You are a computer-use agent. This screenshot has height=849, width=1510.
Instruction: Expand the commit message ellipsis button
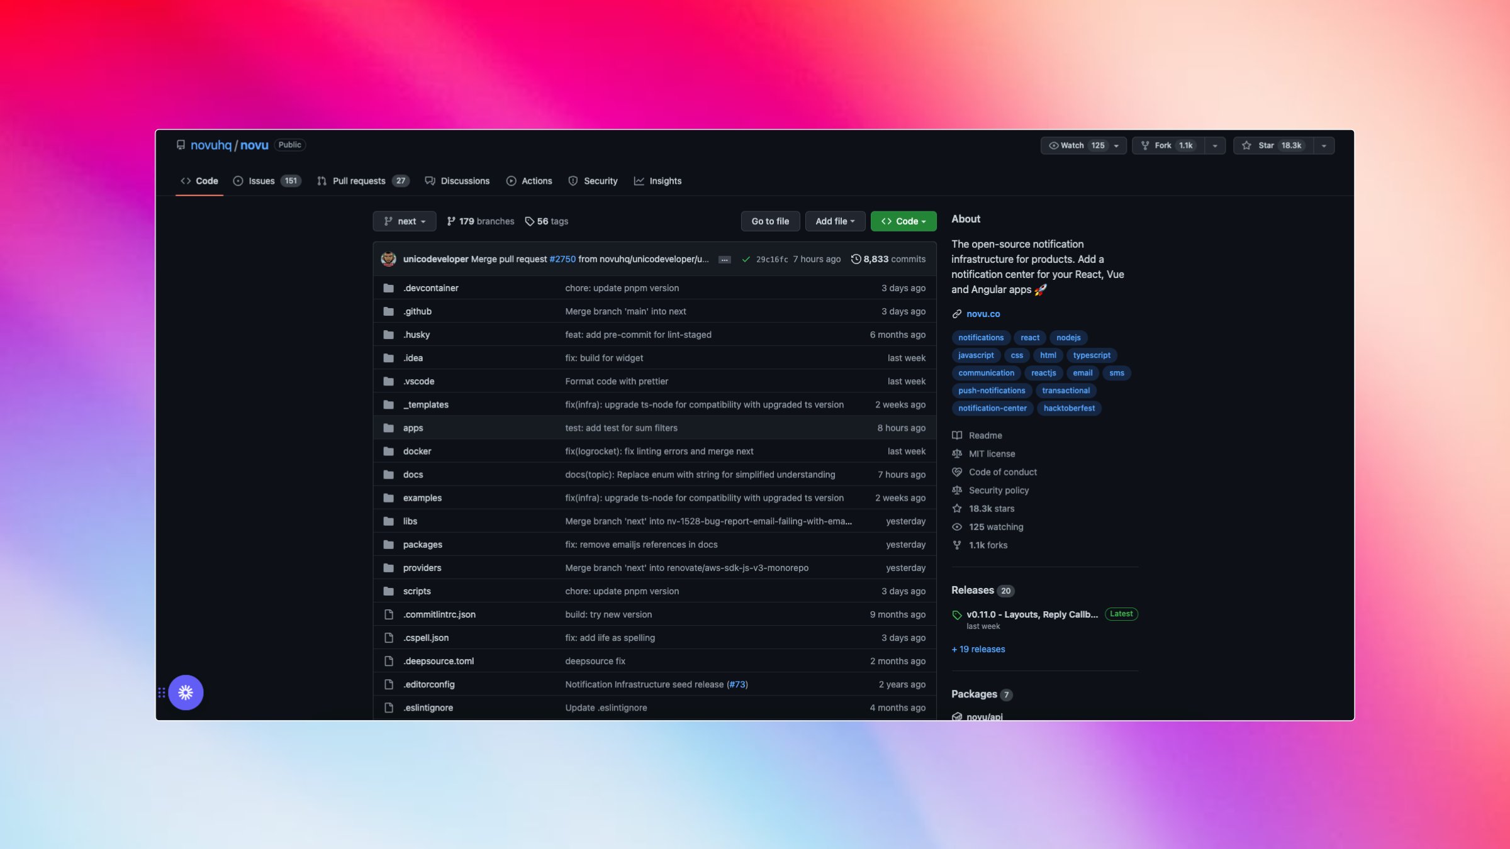(x=724, y=260)
